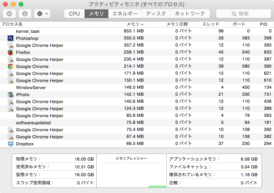Click the アプリケーションメモリ 6.08 GB value
The image size is (274, 193).
click(x=249, y=159)
